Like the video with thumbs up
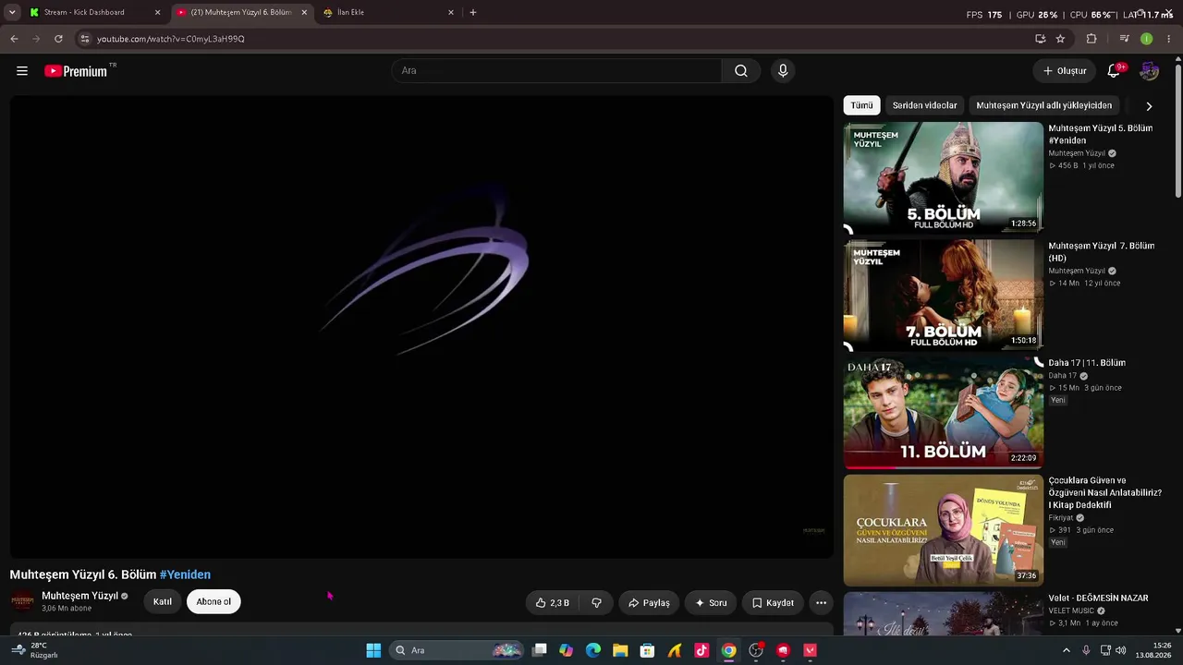The image size is (1183, 665). point(553,603)
